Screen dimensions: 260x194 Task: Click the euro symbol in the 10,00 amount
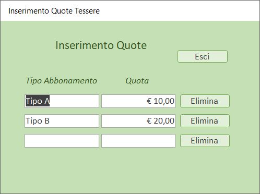149,101
